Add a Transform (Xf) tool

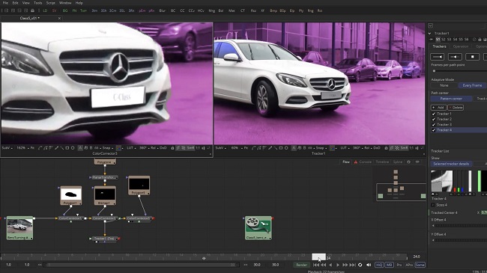point(262,10)
